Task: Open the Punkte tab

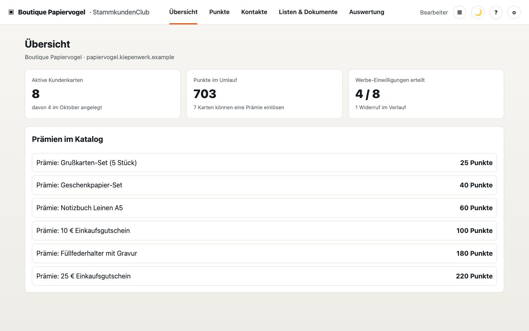Action: click(219, 12)
